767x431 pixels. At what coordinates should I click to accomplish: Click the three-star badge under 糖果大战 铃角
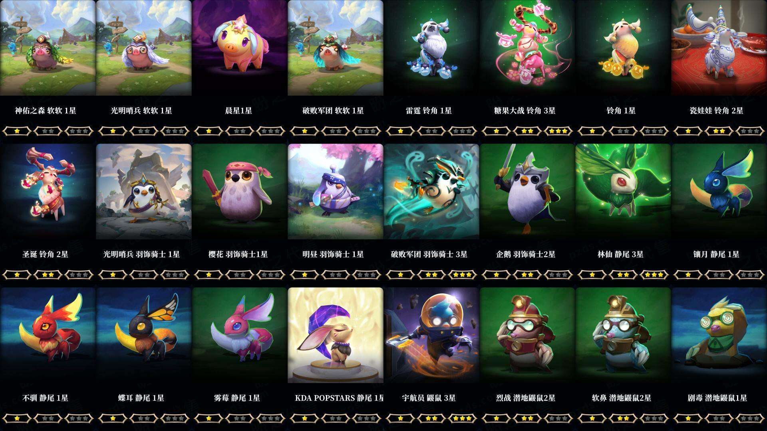(558, 131)
